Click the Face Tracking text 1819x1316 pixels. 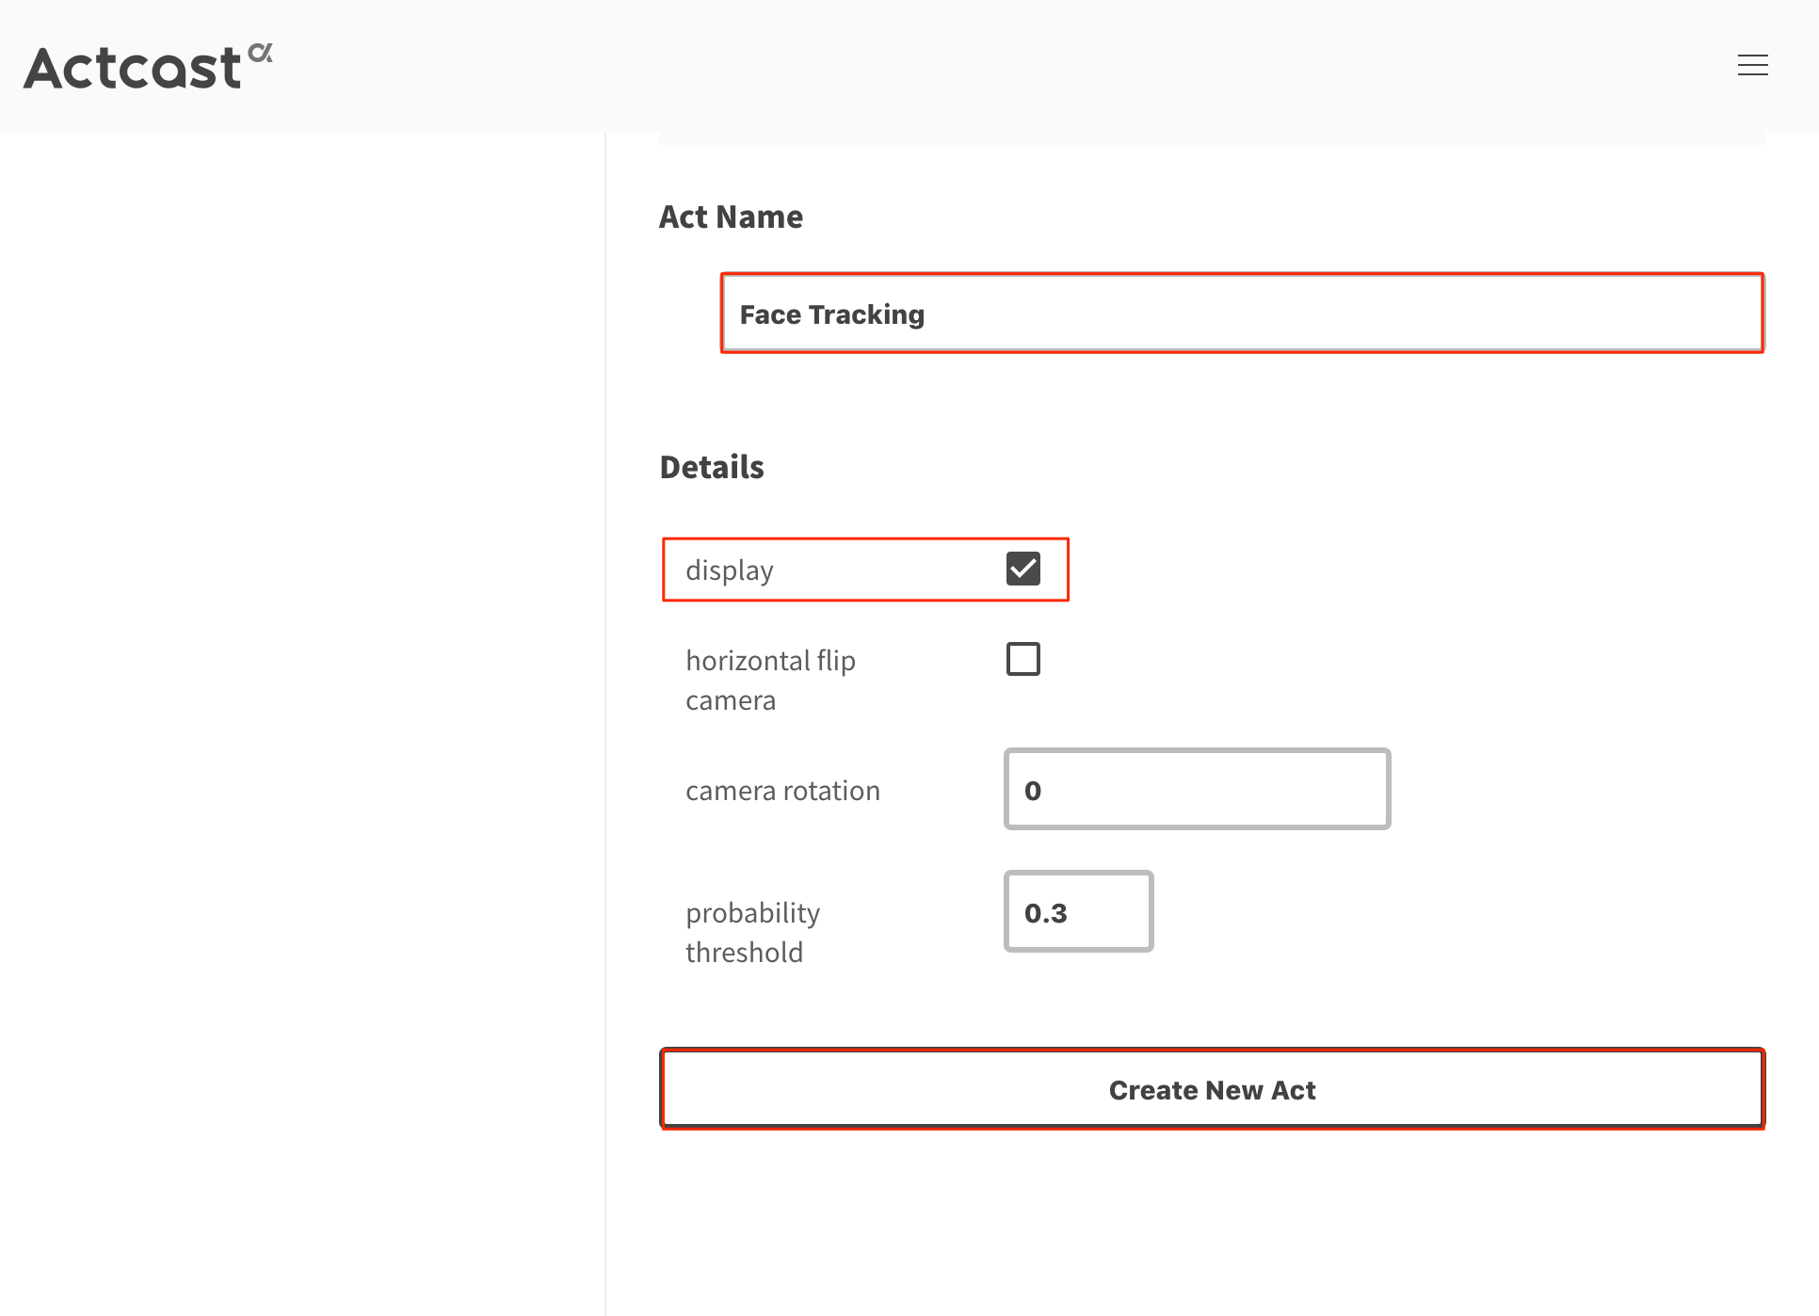(831, 314)
